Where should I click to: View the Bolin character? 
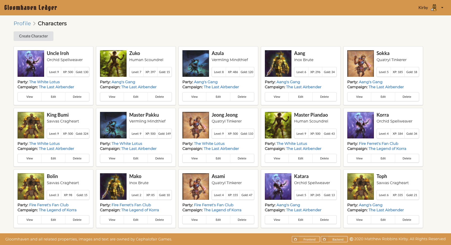(x=30, y=220)
